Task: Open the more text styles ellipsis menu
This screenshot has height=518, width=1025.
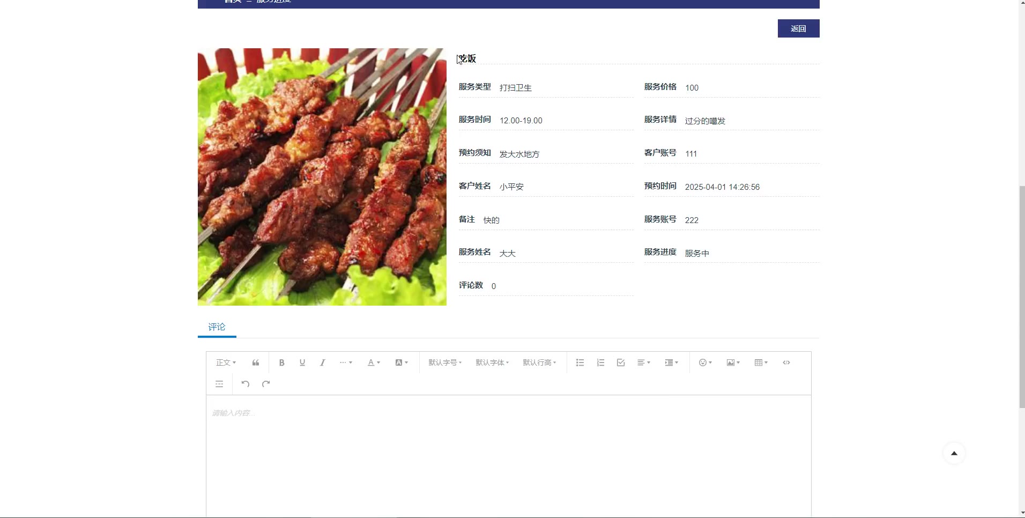Action: 346,362
